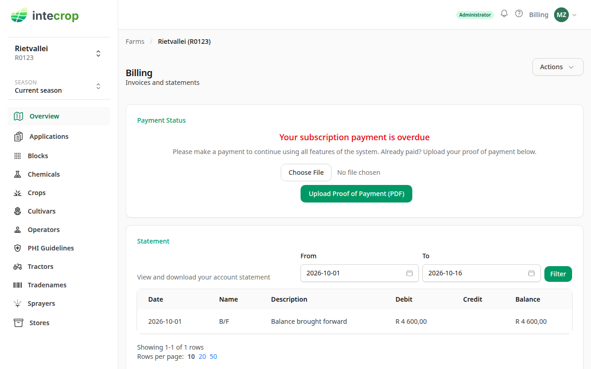Click the Rietvallei (R0123) breadcrumb
Screen dimensions: 591x369
pos(184,42)
